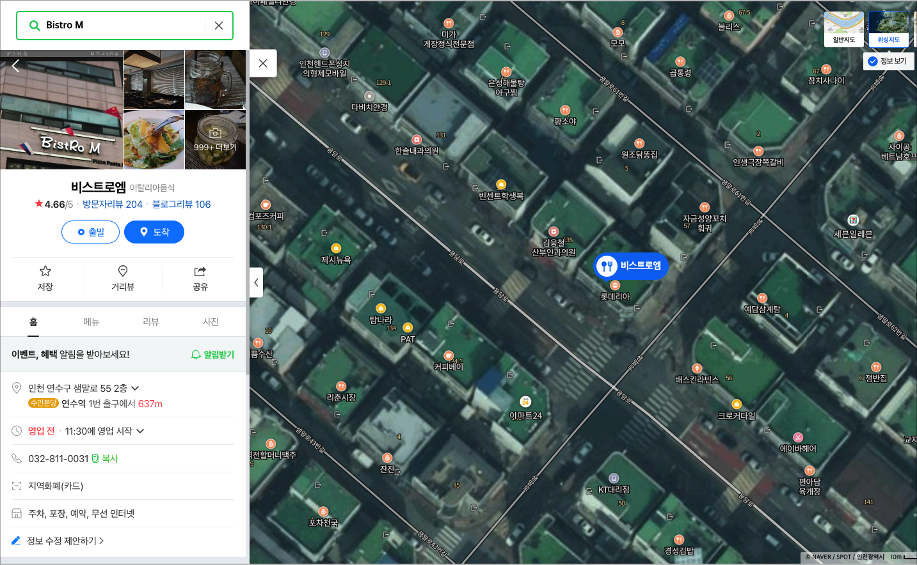Set Bistro M as departure point

click(90, 232)
